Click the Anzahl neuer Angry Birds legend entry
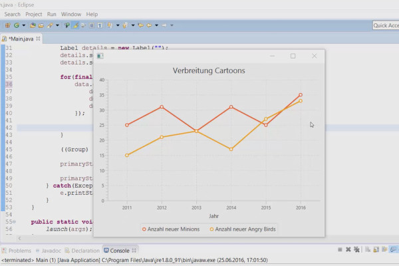Screen dimensions: 399x266 243,229
